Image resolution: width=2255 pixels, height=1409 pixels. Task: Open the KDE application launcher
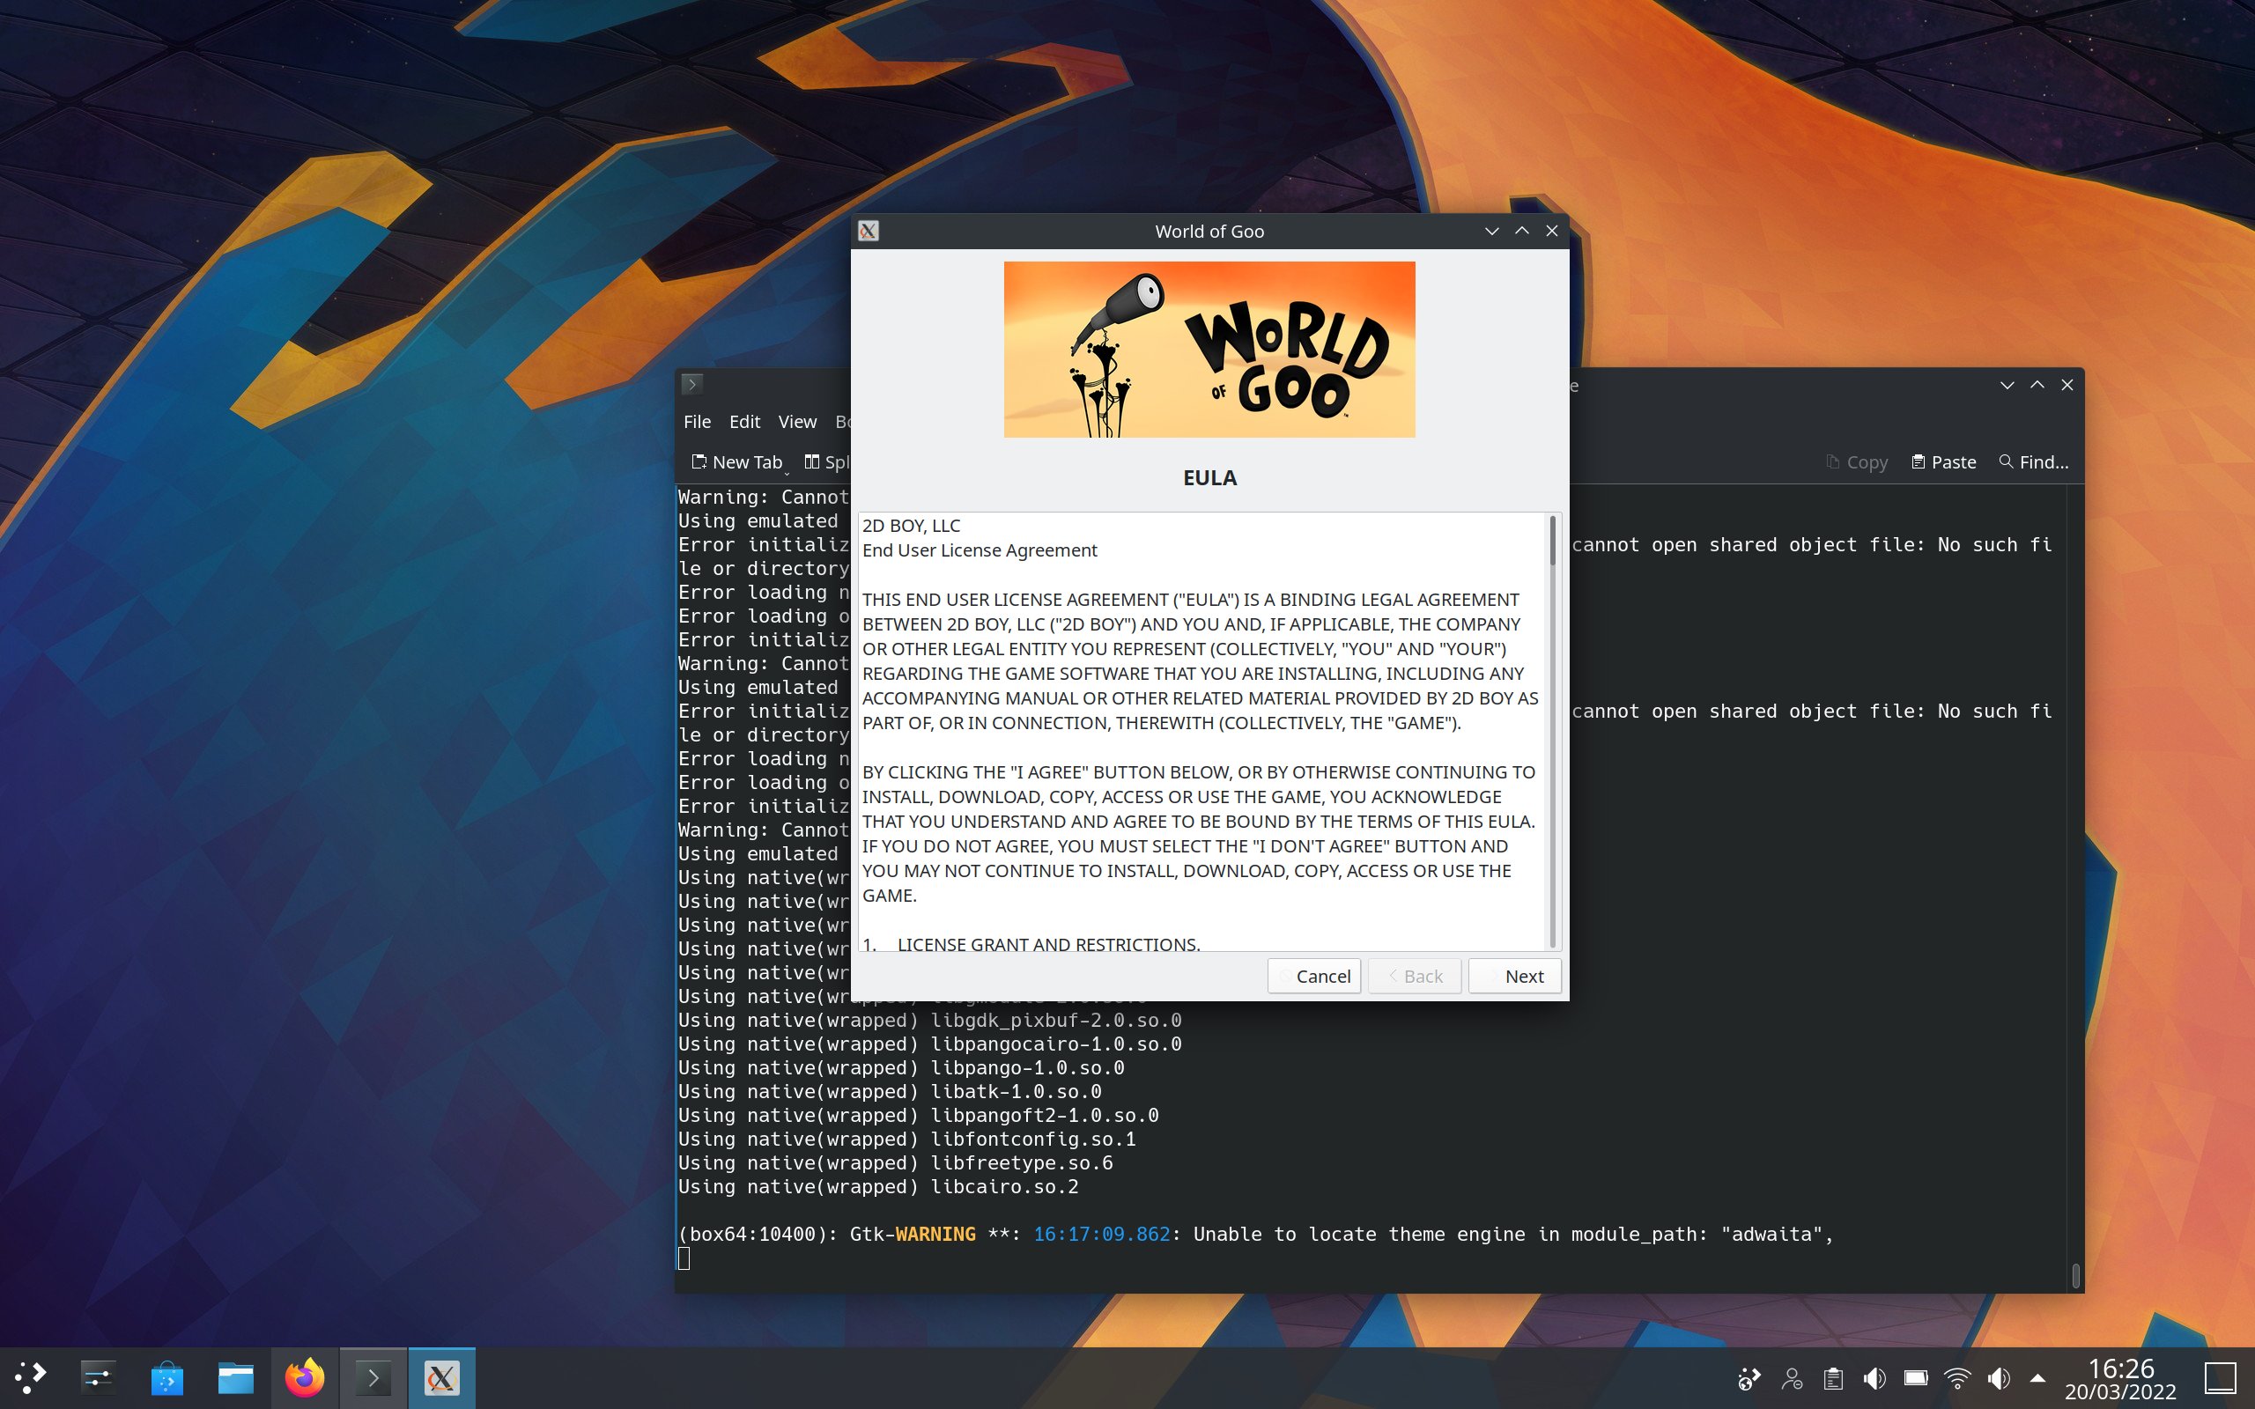(30, 1377)
